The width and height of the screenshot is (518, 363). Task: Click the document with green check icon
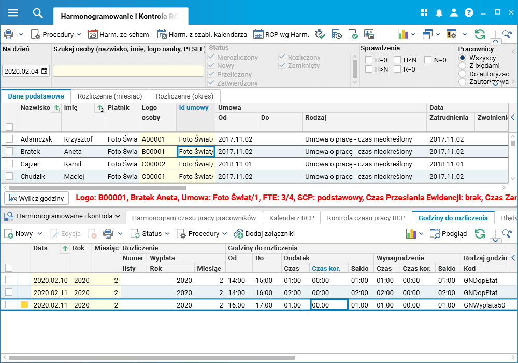pyautogui.click(x=353, y=34)
